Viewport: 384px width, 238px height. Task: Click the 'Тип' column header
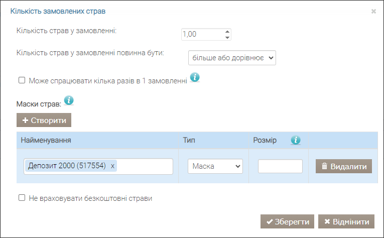point(189,140)
